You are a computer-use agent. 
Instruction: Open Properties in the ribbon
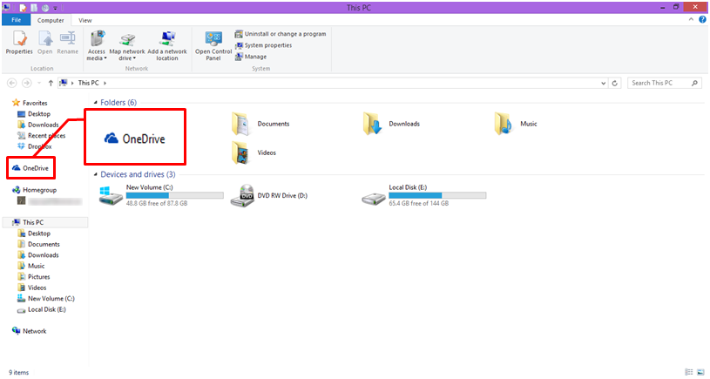click(x=19, y=43)
